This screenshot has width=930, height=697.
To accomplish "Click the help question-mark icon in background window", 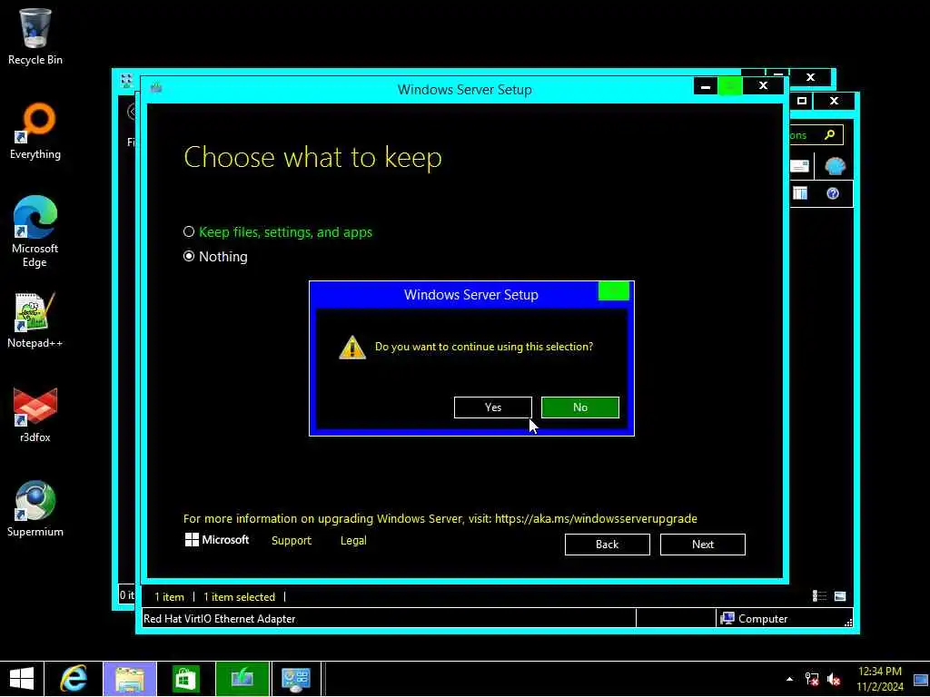I will 833,193.
